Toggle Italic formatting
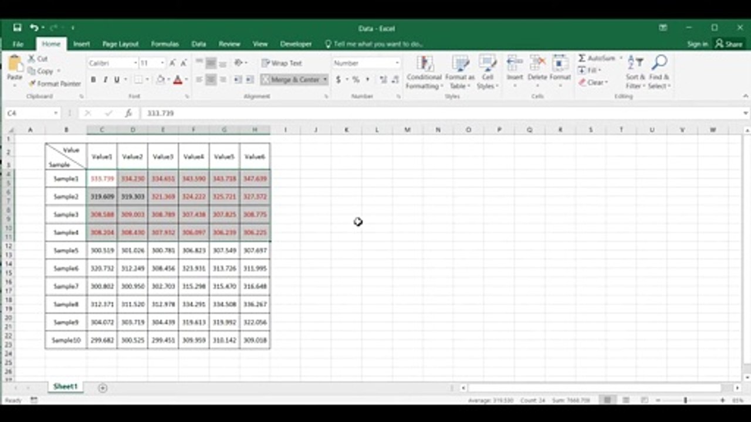This screenshot has height=422, width=751. [x=105, y=80]
